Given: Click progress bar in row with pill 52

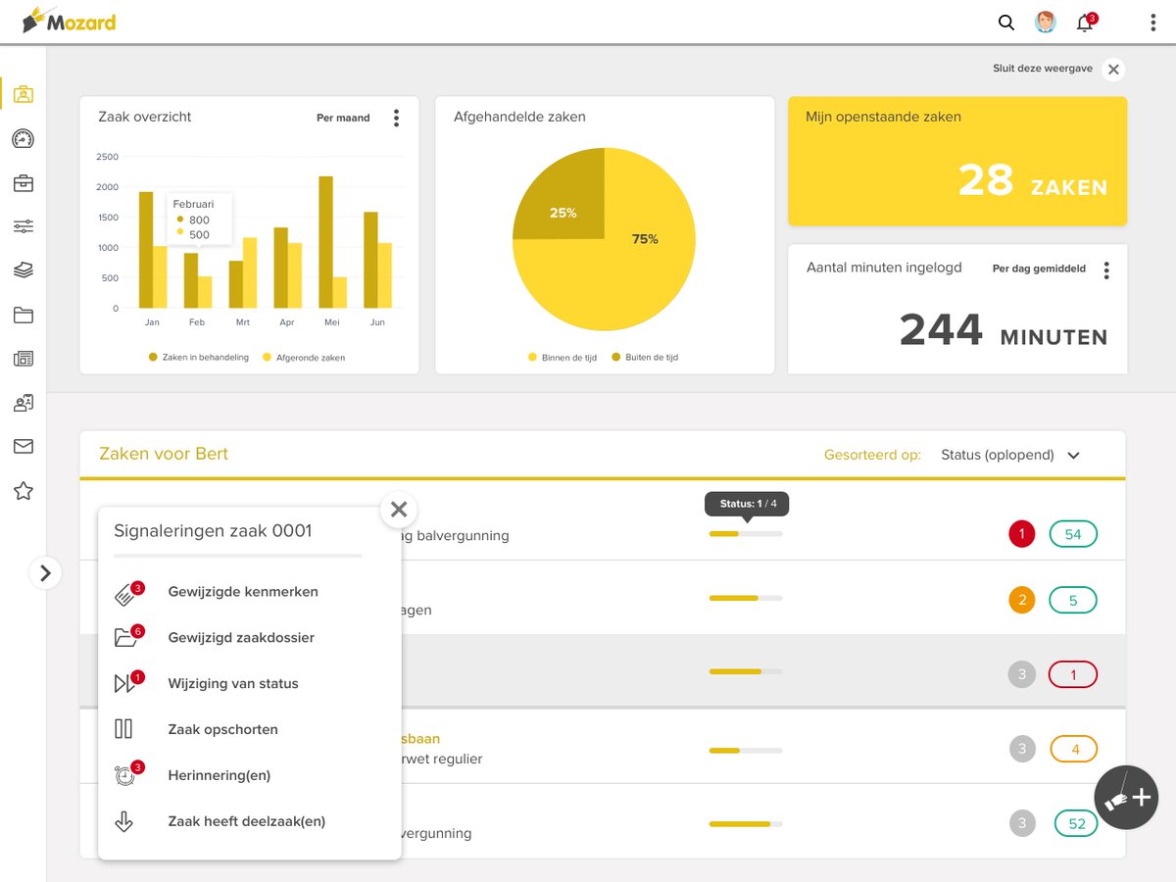Looking at the screenshot, I should 746,824.
